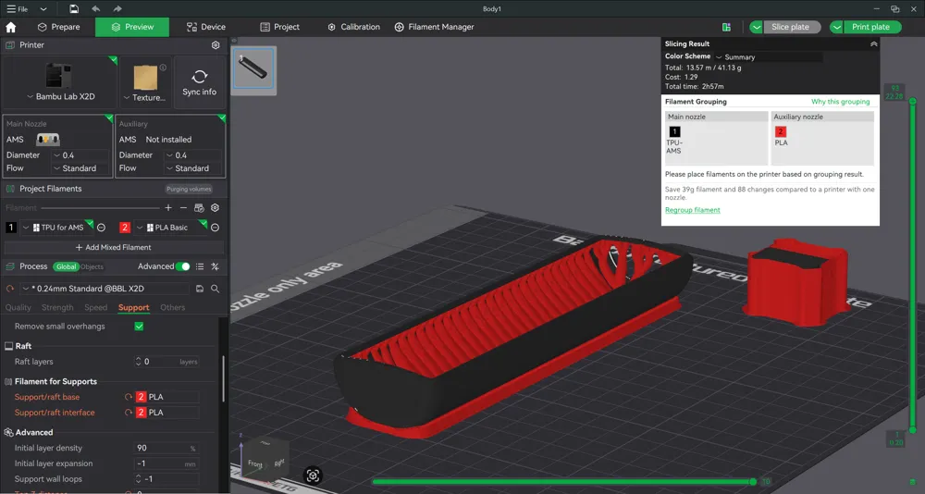Click Why this grouping link
Image resolution: width=925 pixels, height=494 pixels.
tap(840, 102)
